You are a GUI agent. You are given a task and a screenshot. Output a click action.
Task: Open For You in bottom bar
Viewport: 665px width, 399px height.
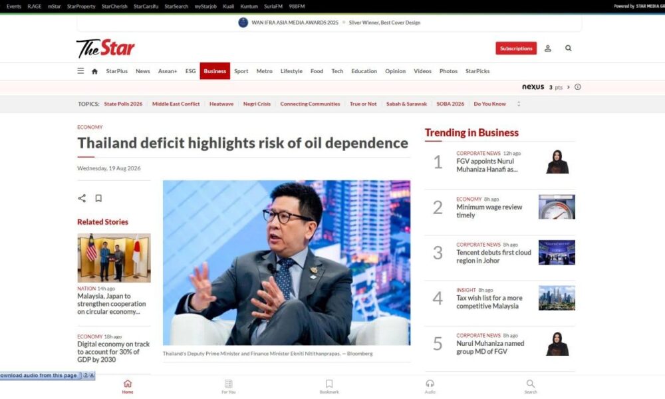228,386
